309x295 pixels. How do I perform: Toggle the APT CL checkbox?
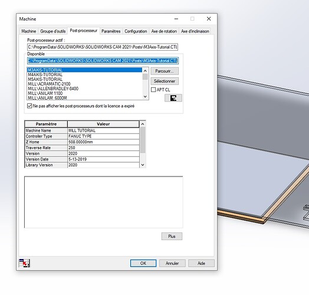tap(153, 90)
